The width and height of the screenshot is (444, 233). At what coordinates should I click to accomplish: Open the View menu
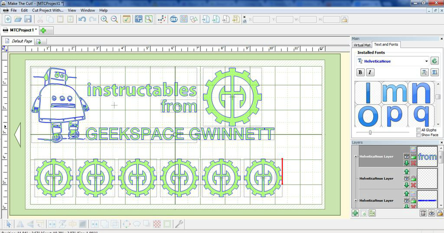point(72,10)
